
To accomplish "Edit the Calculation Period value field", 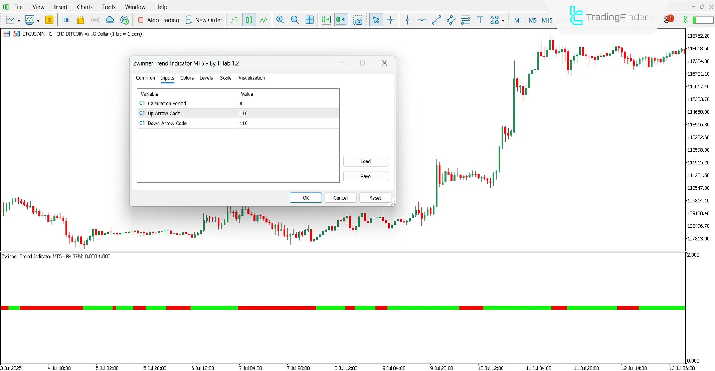I will [x=289, y=103].
